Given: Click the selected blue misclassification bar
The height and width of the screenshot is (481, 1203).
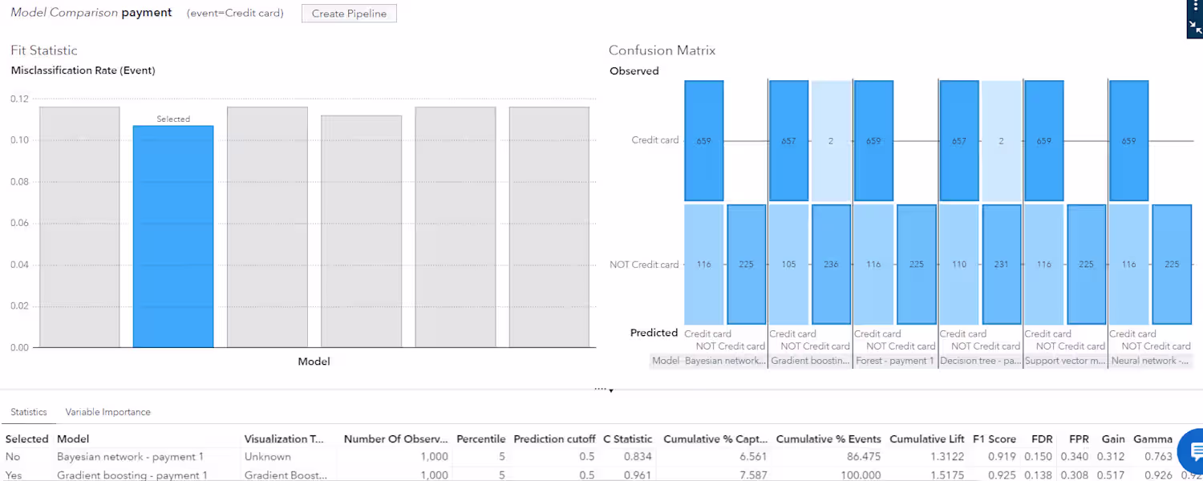Looking at the screenshot, I should [173, 236].
